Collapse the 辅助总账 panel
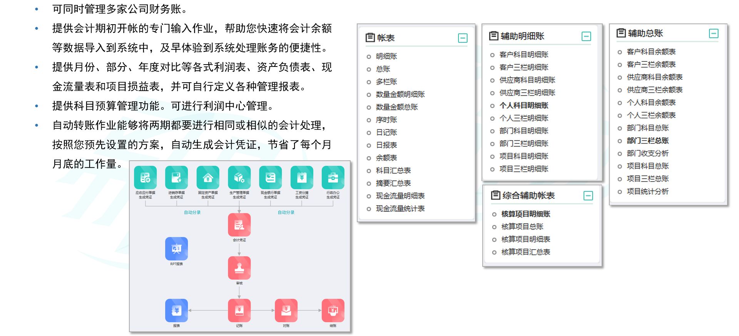Viewport: 739px width, 336px height. (x=714, y=34)
